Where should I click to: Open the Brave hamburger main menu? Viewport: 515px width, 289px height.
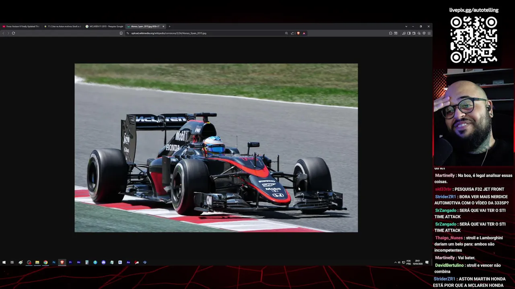tap(429, 33)
